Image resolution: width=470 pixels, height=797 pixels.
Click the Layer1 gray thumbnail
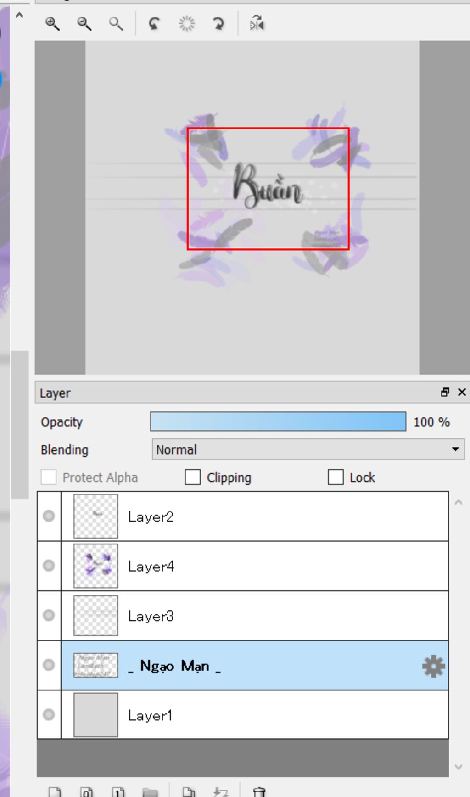pyautogui.click(x=96, y=714)
